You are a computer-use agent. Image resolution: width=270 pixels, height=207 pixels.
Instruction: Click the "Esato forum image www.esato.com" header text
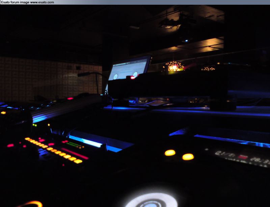(27, 2)
